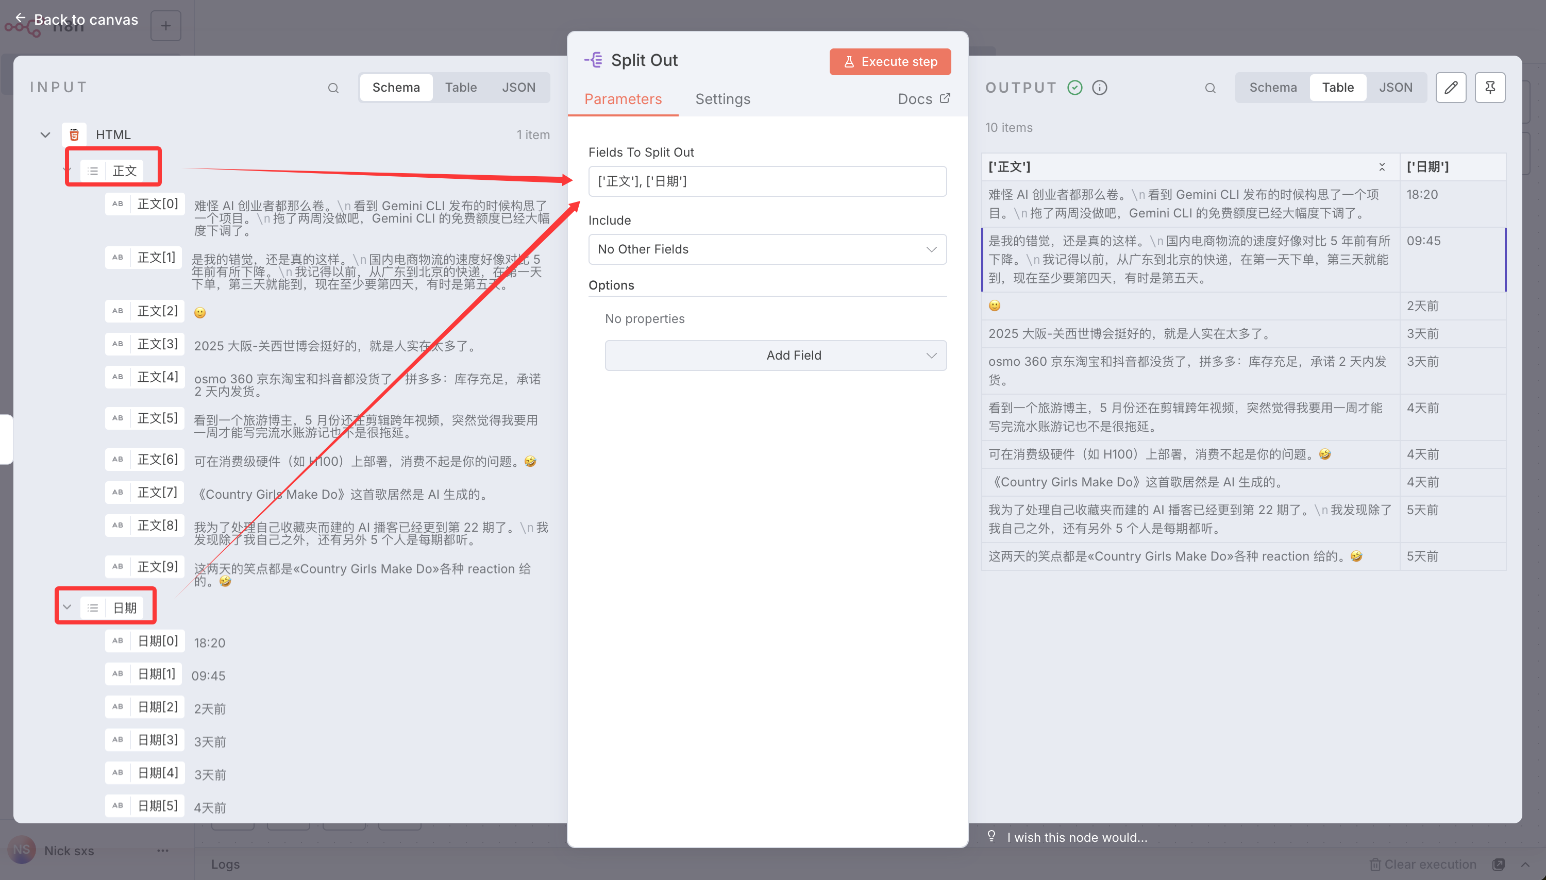The width and height of the screenshot is (1546, 880).
Task: Click the Back to canvas arrow
Action: 20,18
